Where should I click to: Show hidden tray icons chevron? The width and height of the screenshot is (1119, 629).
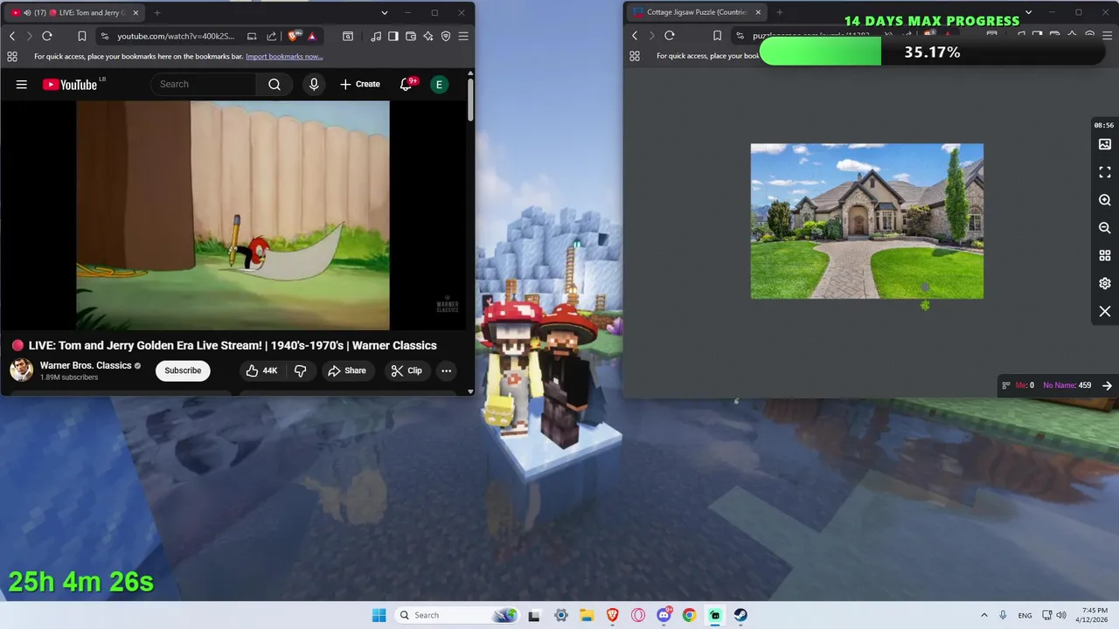[984, 615]
